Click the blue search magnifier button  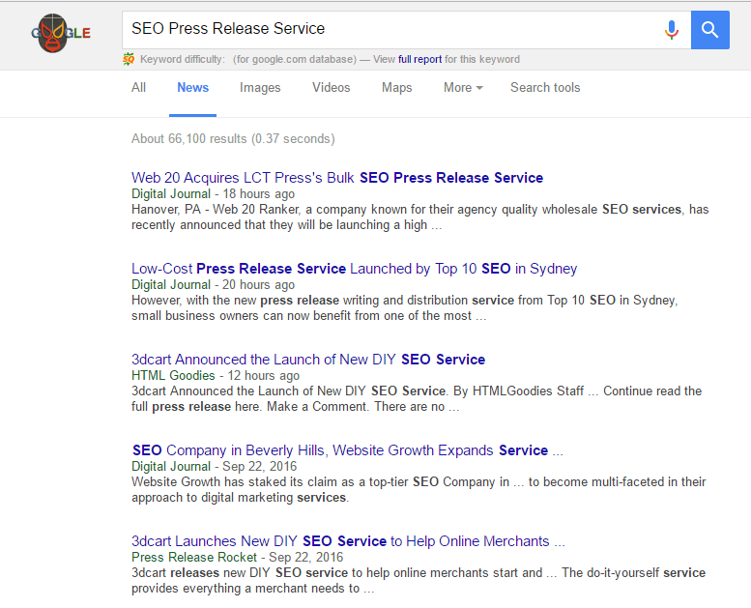pos(709,30)
